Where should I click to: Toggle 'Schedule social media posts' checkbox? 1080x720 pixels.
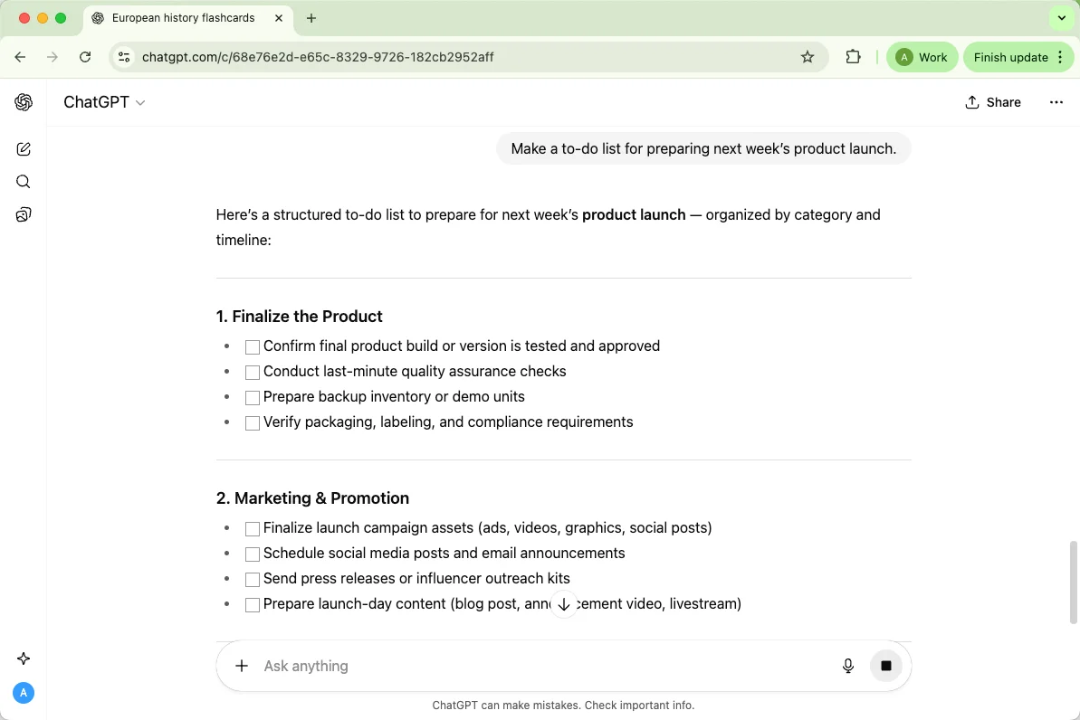[x=253, y=554]
